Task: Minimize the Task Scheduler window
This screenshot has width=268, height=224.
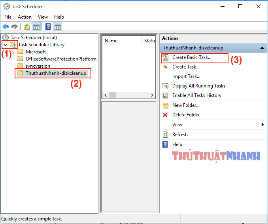Action: click(223, 7)
